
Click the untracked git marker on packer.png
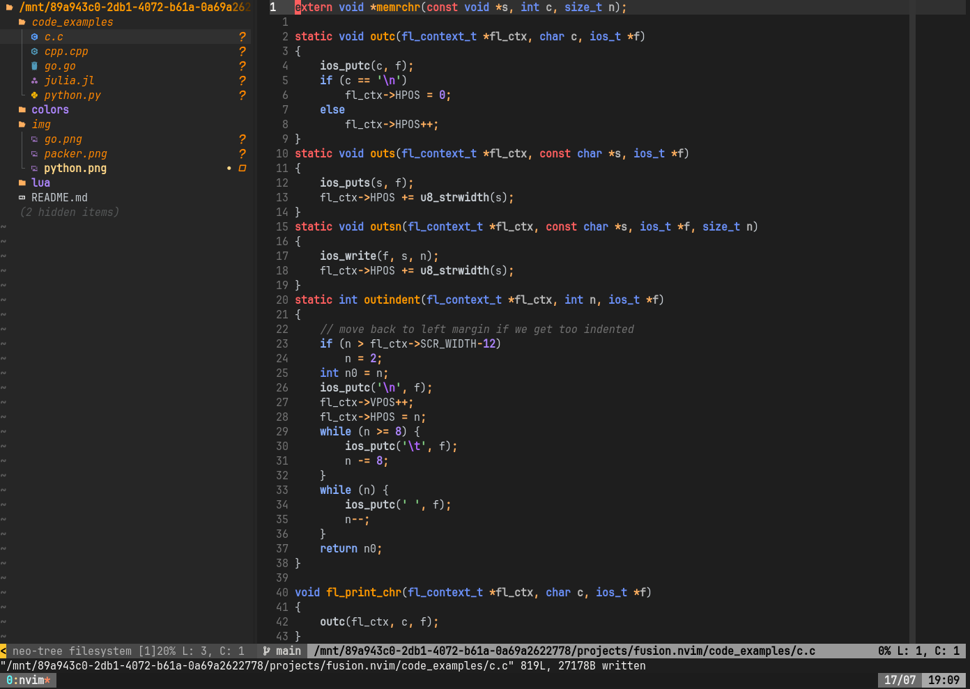tap(242, 154)
